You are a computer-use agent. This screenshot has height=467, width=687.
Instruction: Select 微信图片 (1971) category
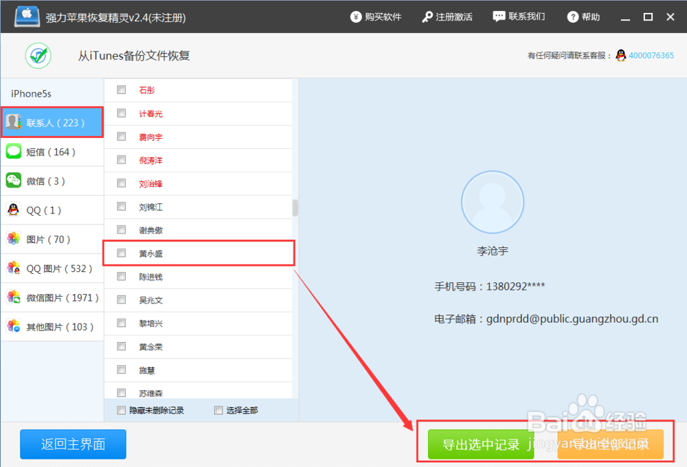click(x=52, y=297)
